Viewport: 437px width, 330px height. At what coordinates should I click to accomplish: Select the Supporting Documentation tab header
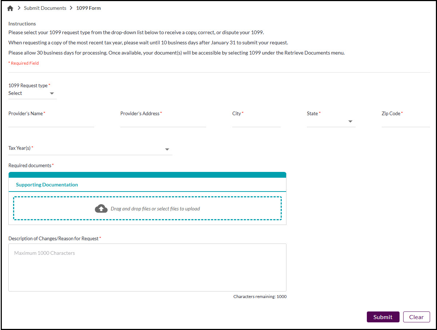(47, 185)
